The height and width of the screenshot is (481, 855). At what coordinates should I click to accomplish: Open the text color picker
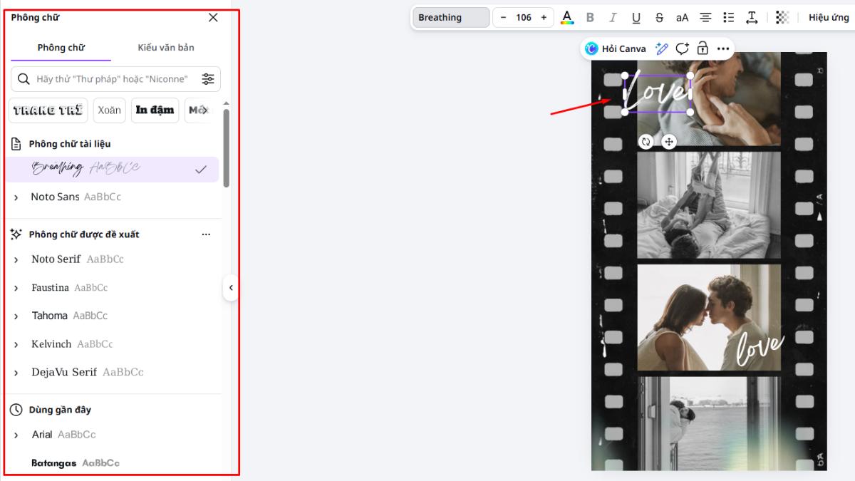click(567, 18)
